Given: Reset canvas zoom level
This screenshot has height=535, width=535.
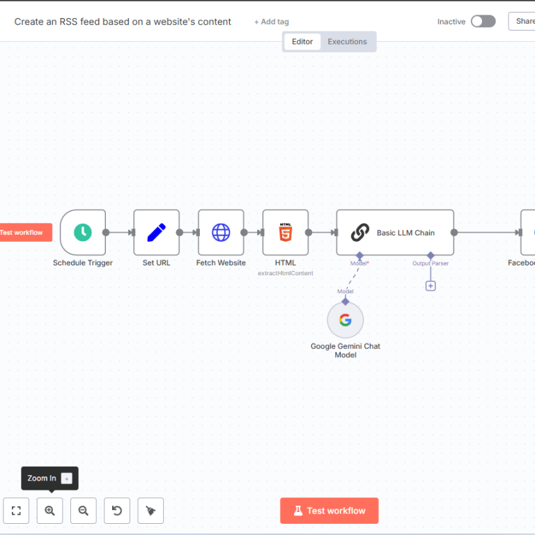Looking at the screenshot, I should (x=117, y=511).
